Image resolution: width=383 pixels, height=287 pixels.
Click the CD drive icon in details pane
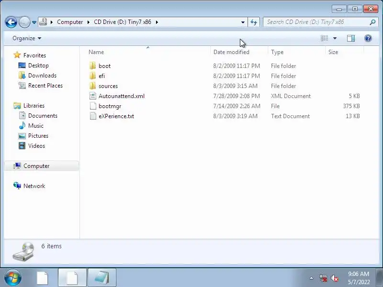[23, 252]
